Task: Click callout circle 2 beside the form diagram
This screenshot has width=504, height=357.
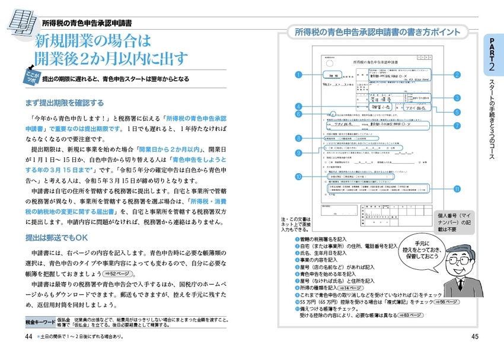Action: (457, 75)
